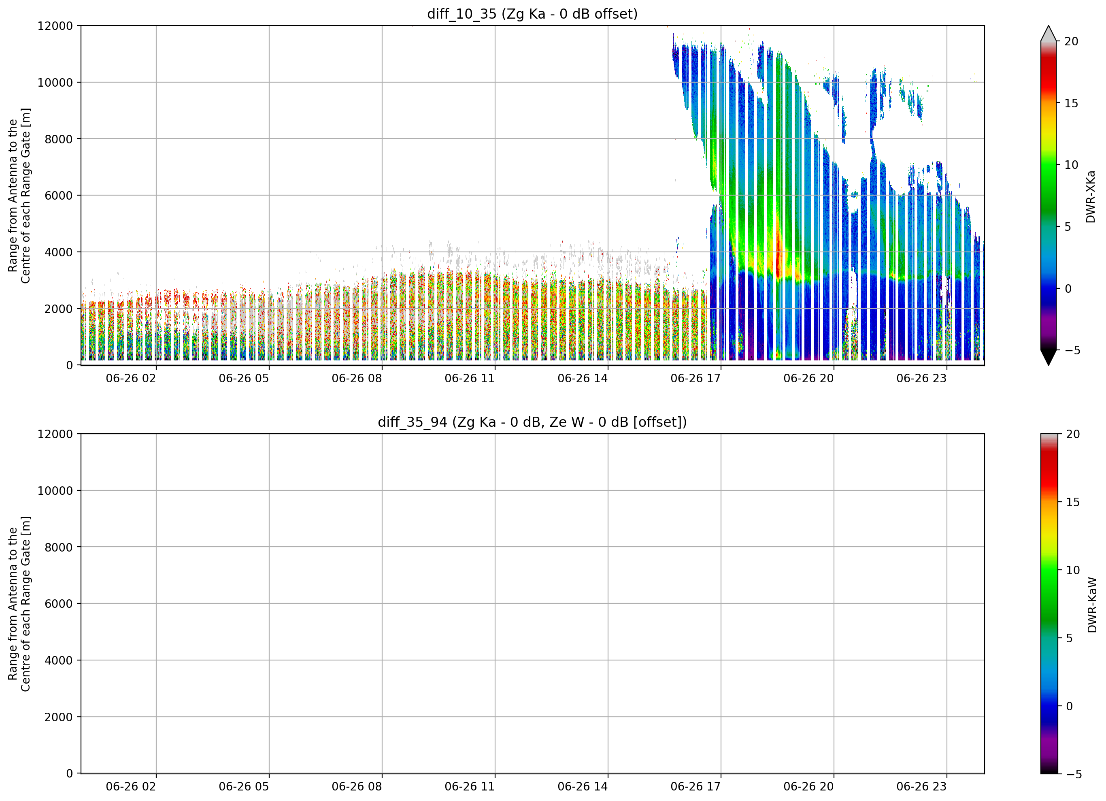Click the diff_35_94 plot title
The image size is (1106, 801).
coord(532,422)
